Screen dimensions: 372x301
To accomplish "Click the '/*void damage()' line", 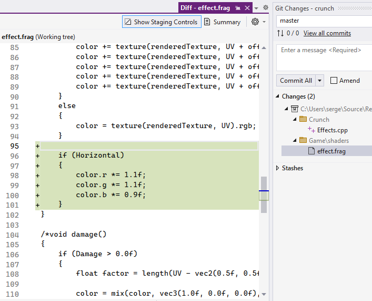I will point(74,235).
